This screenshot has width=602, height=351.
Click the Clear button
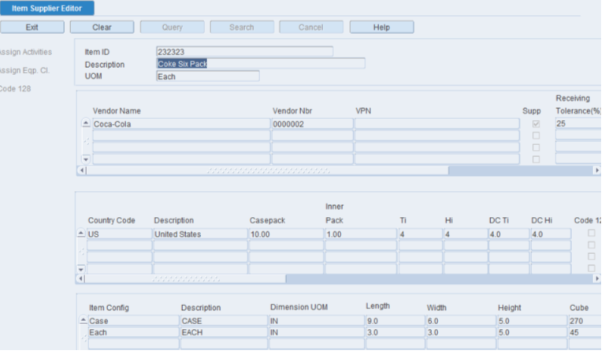(x=102, y=28)
